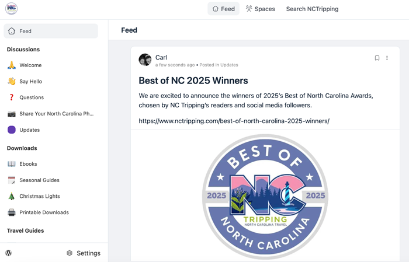This screenshot has height=262, width=409.
Task: Click the Search NCTripping field
Action: (312, 9)
